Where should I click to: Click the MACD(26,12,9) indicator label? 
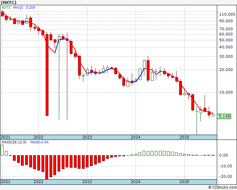click(x=14, y=142)
